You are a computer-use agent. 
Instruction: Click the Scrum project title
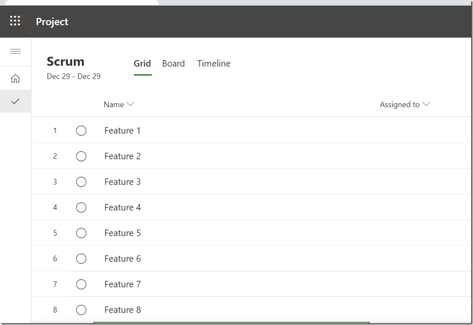(x=65, y=62)
